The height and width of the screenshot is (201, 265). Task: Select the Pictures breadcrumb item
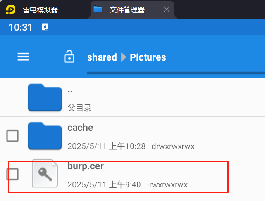click(x=148, y=57)
